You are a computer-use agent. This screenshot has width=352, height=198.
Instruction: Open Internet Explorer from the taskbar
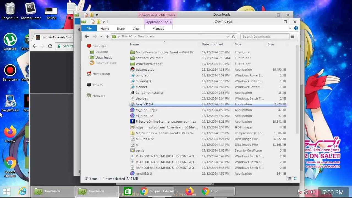coord(22,191)
